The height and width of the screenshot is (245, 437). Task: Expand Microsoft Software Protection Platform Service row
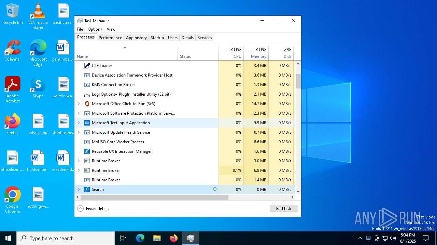tap(79, 113)
